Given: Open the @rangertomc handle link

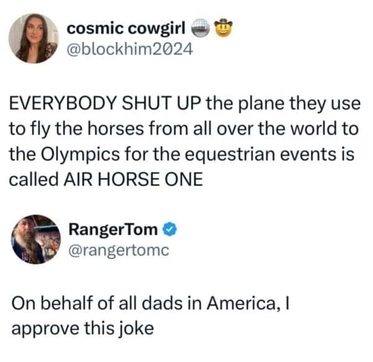Looking at the screenshot, I should 117,250.
